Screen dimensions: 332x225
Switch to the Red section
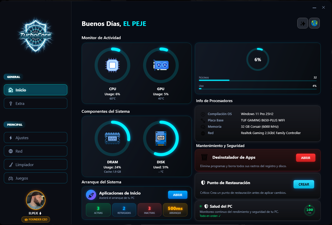pyautogui.click(x=35, y=151)
